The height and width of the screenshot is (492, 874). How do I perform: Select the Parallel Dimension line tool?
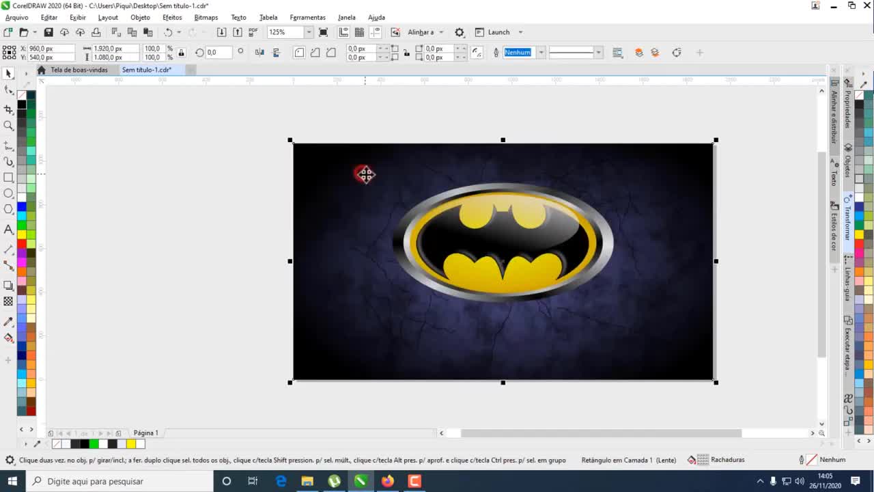(x=8, y=249)
